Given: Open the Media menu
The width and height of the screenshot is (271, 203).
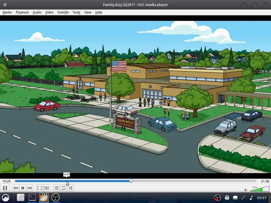Looking at the screenshot, I should click(7, 12).
